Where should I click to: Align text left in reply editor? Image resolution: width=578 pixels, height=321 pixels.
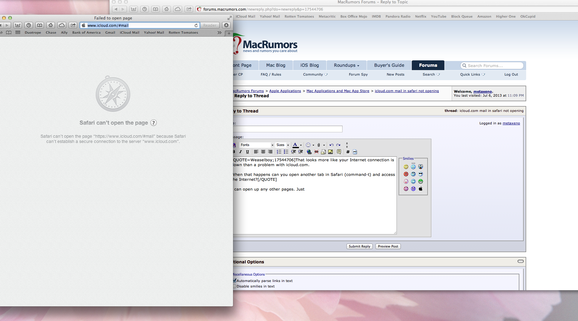coord(256,152)
